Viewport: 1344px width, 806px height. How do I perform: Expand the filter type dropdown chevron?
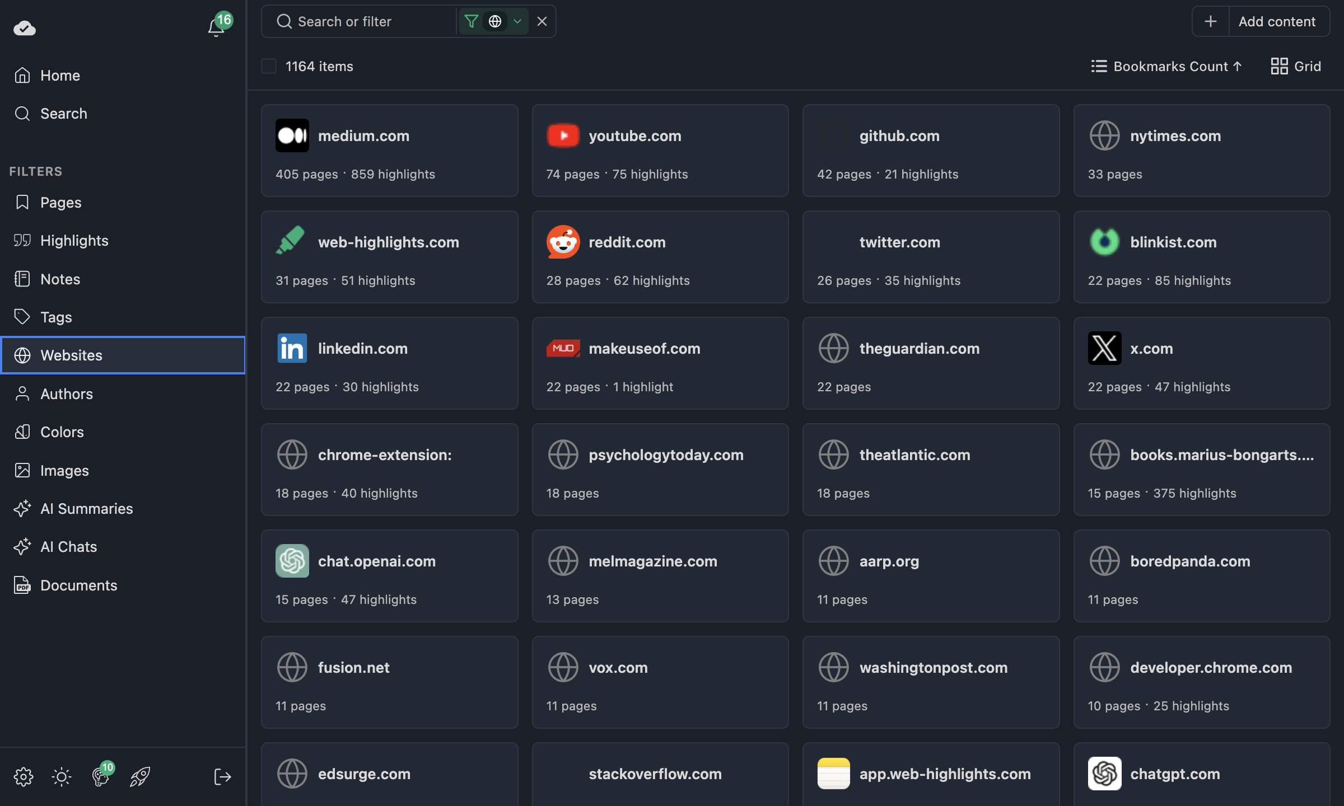(517, 21)
